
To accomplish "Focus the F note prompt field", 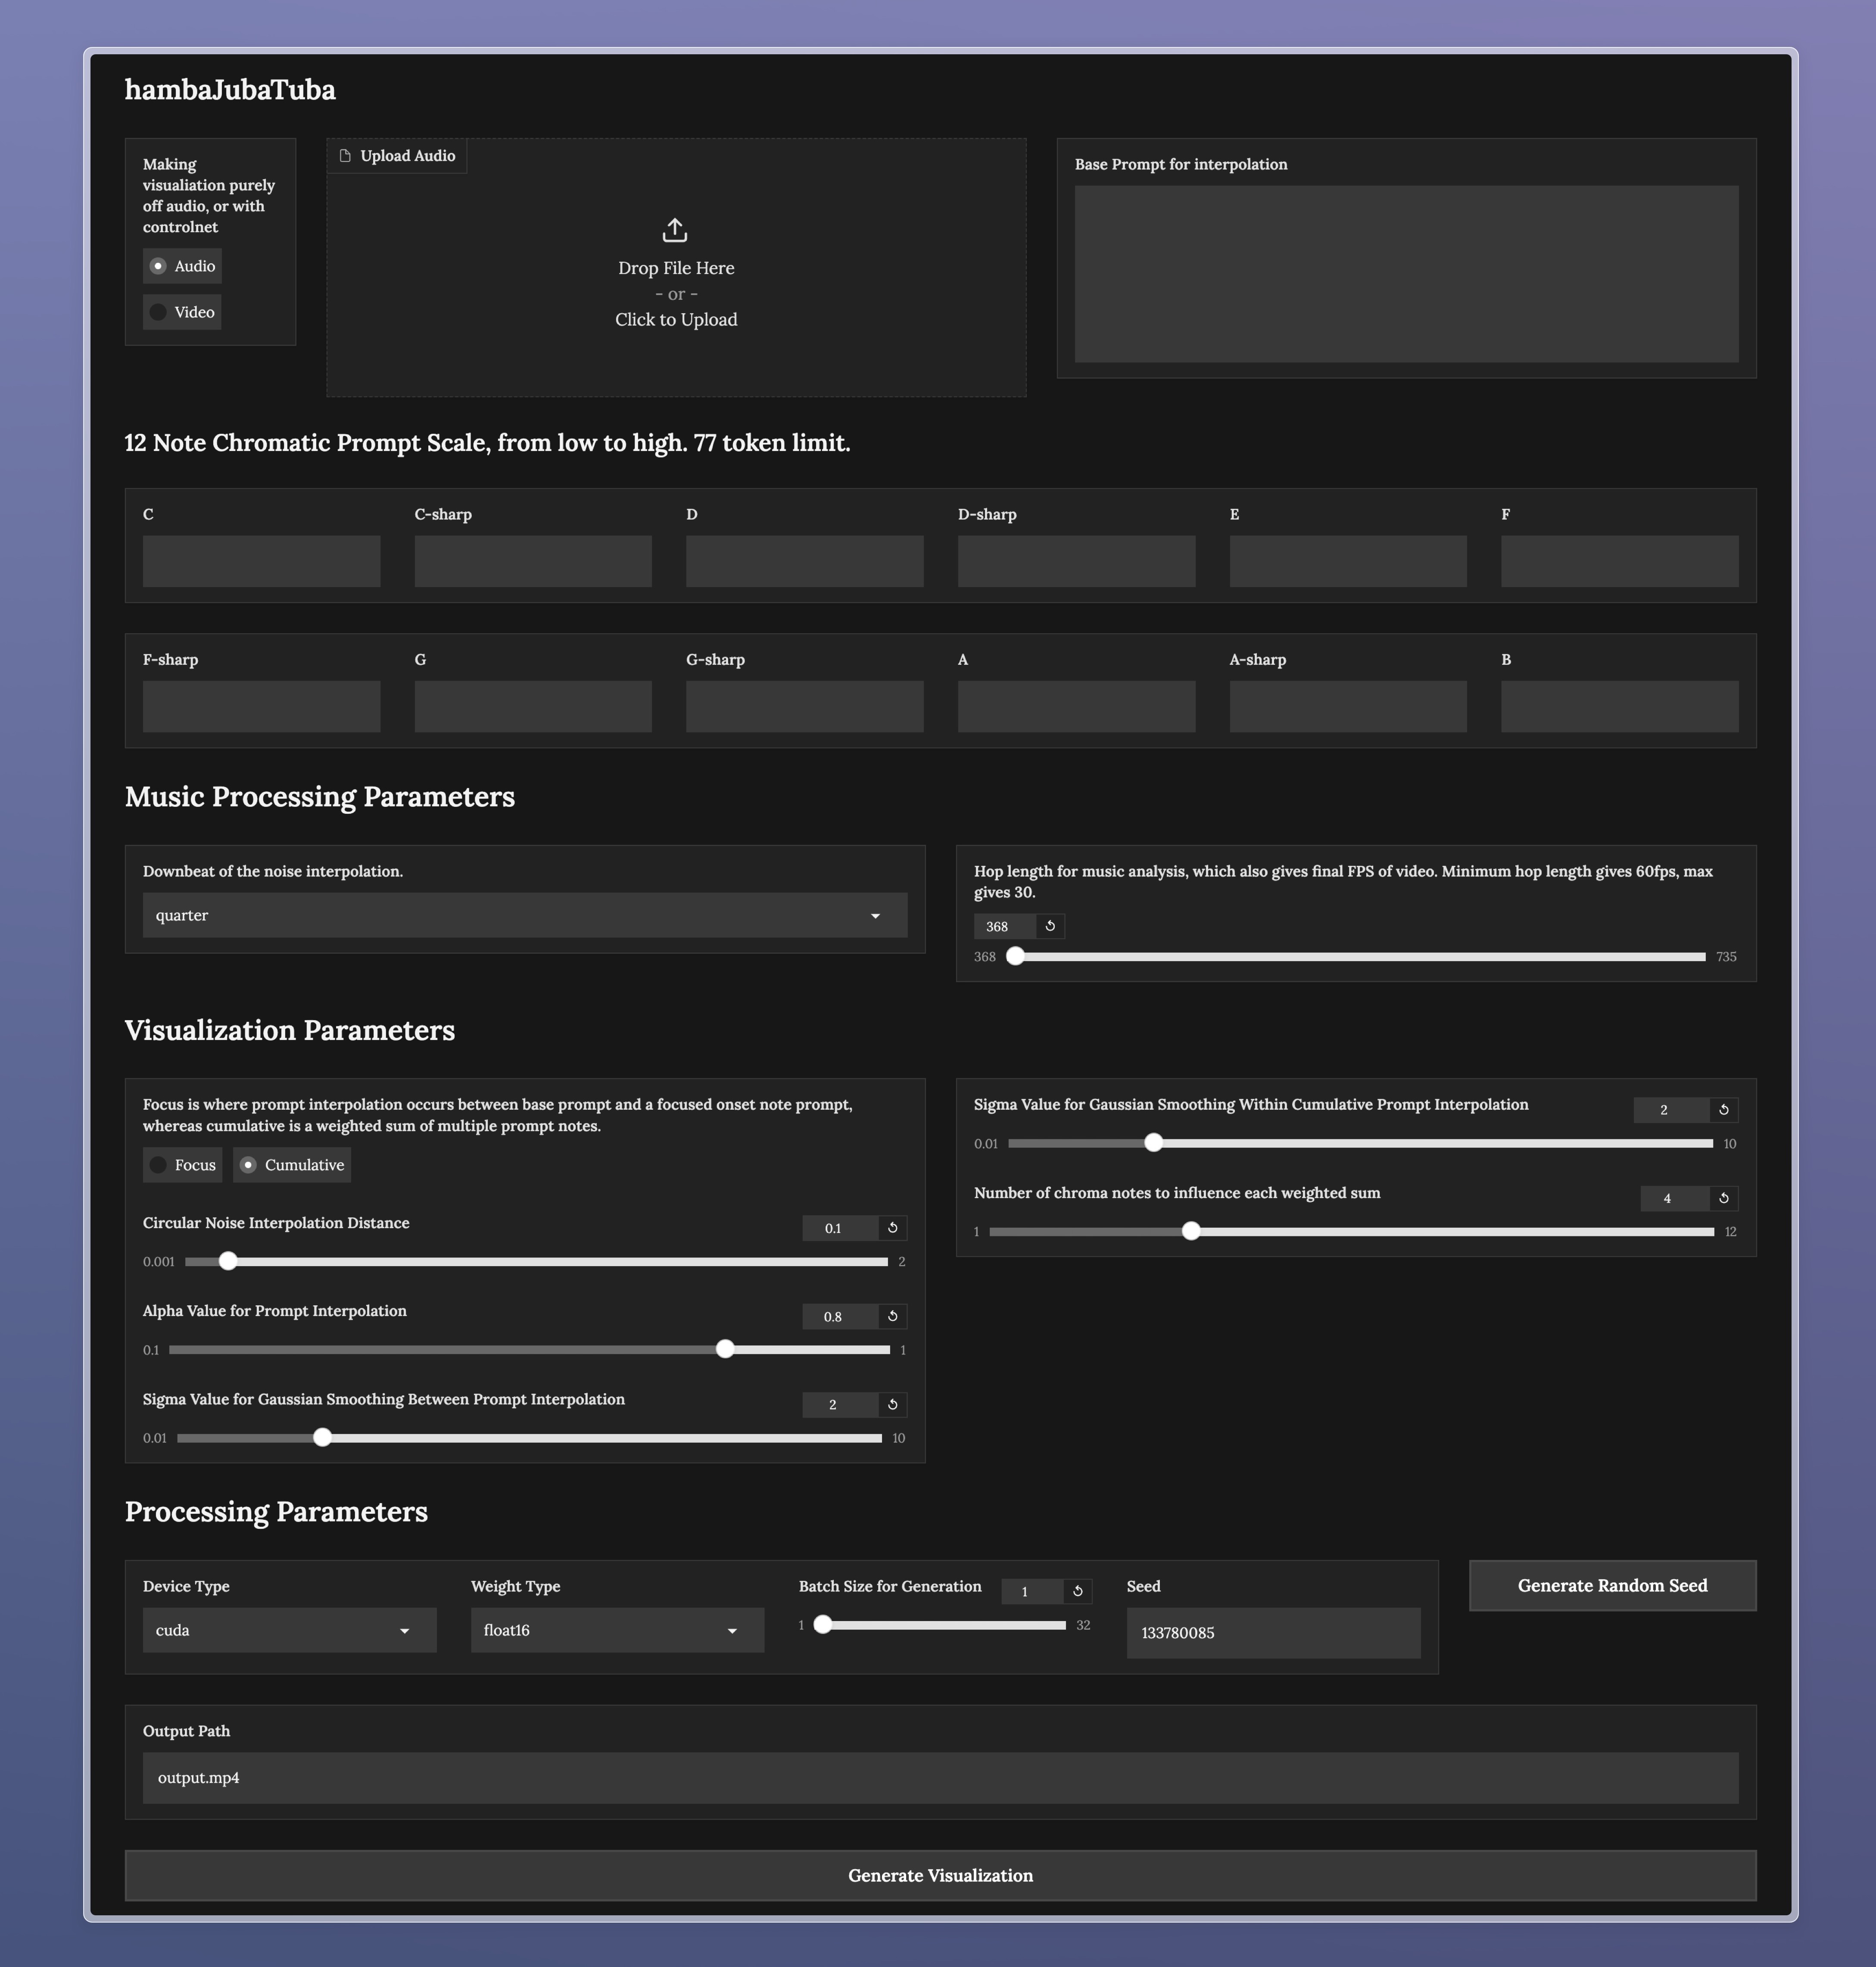I will (x=1620, y=561).
